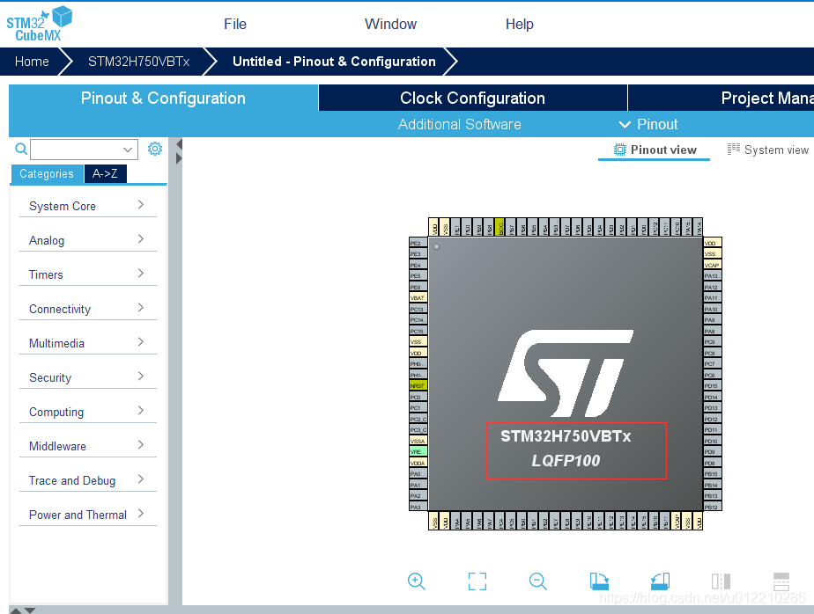Expand the Multimedia category

click(88, 343)
